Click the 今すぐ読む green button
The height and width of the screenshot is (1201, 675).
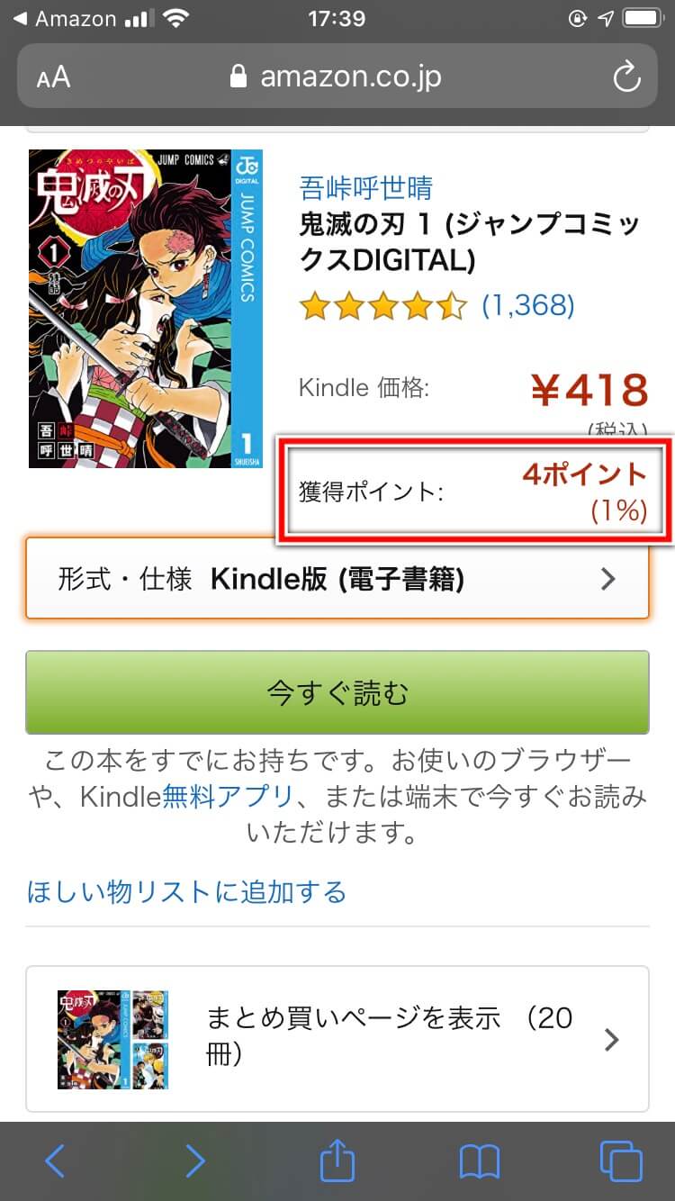[x=337, y=692]
